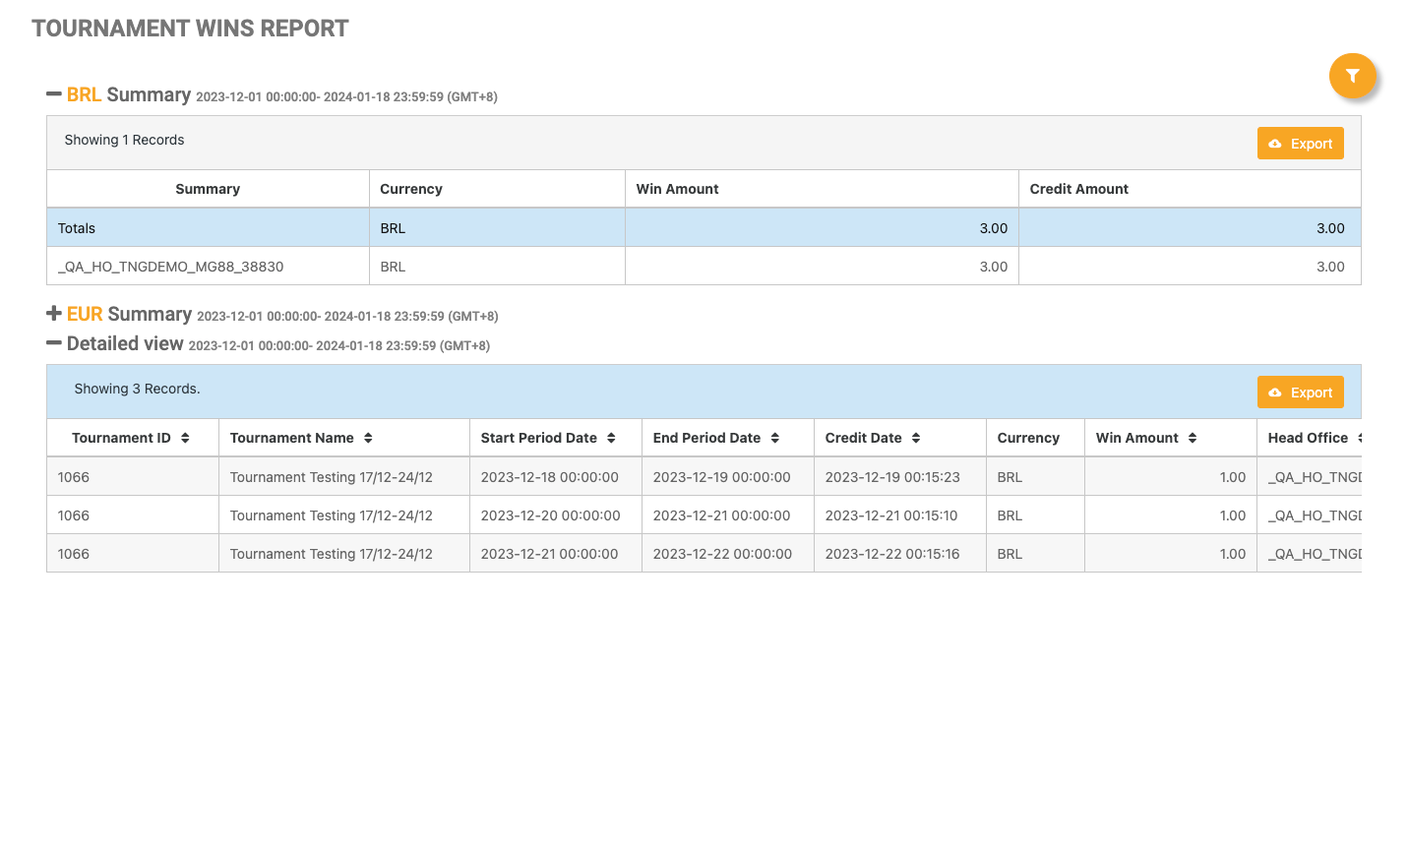Viewport: 1408px width, 847px height.
Task: Click row with credit date 2023-12-19 00:15:23
Action: point(891,477)
